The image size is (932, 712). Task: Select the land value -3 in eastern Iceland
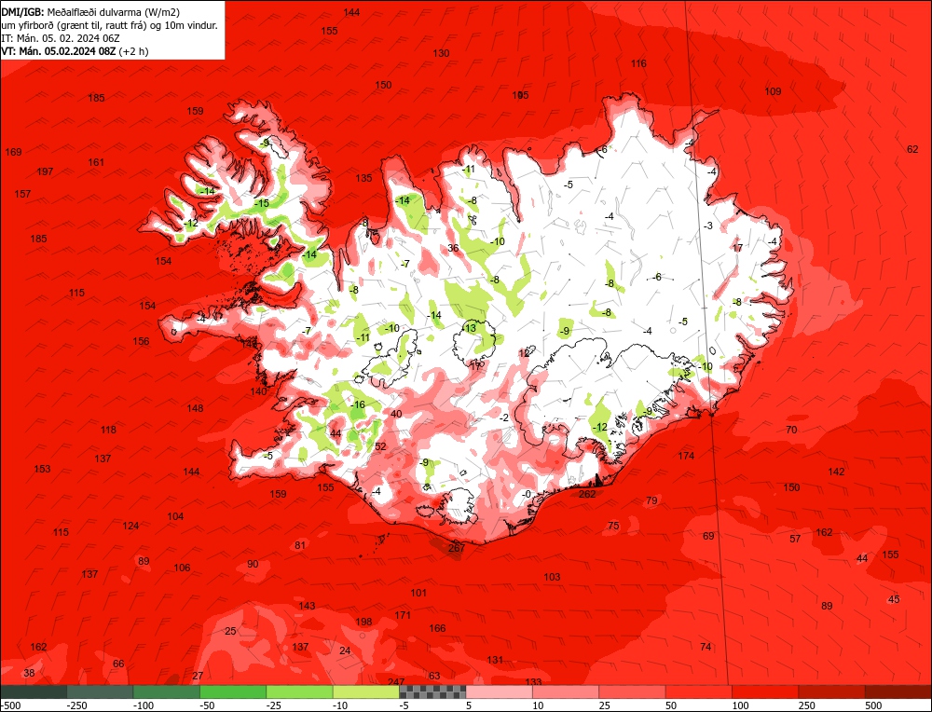707,226
